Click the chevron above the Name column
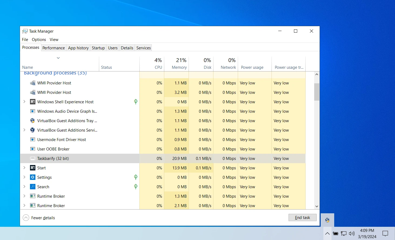The image size is (395, 240). click(x=58, y=58)
